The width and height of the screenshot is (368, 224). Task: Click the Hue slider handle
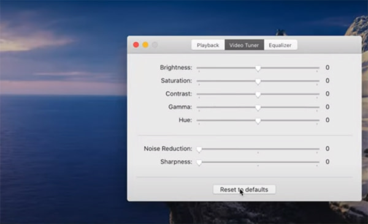click(258, 121)
